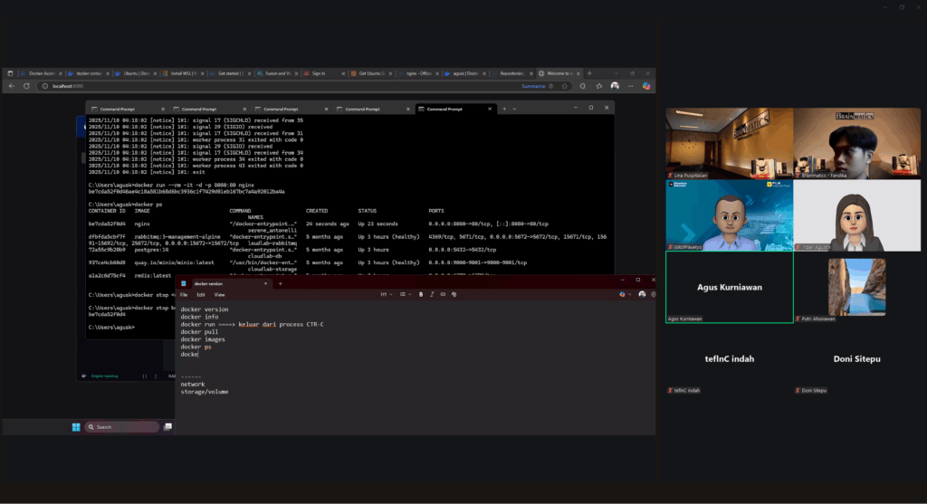The image size is (927, 504).
Task: Click italic formatting icon in Notepad
Action: click(x=432, y=294)
